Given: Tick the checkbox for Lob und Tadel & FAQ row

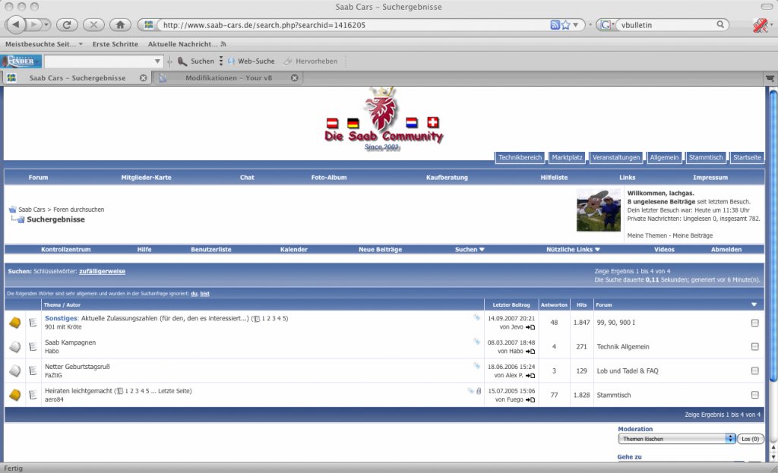Looking at the screenshot, I should (x=754, y=371).
